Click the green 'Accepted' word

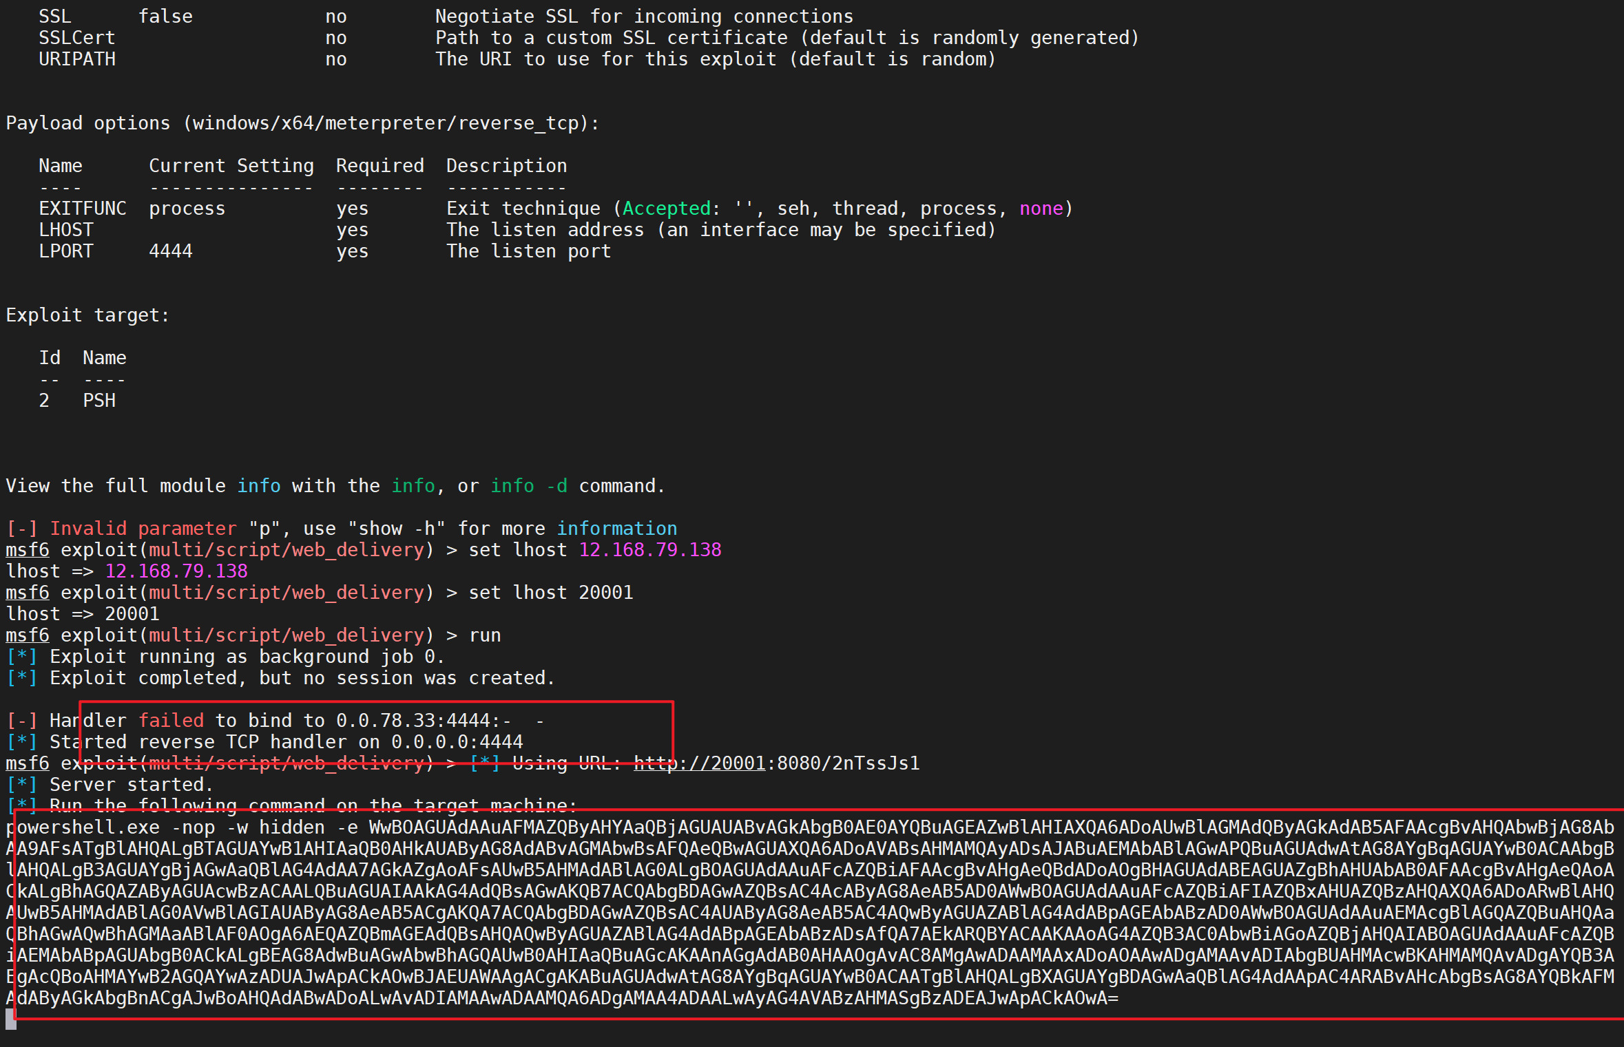point(666,209)
